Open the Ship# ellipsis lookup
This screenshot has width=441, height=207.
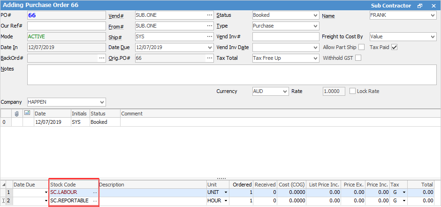209,36
